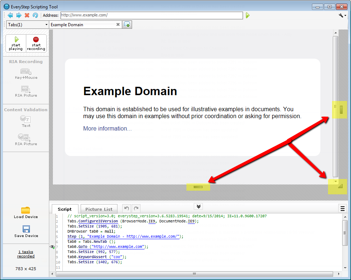This screenshot has height=280, width=351.
Task: Click the eye breakpoint marker on line 7
Action: (x=52, y=247)
